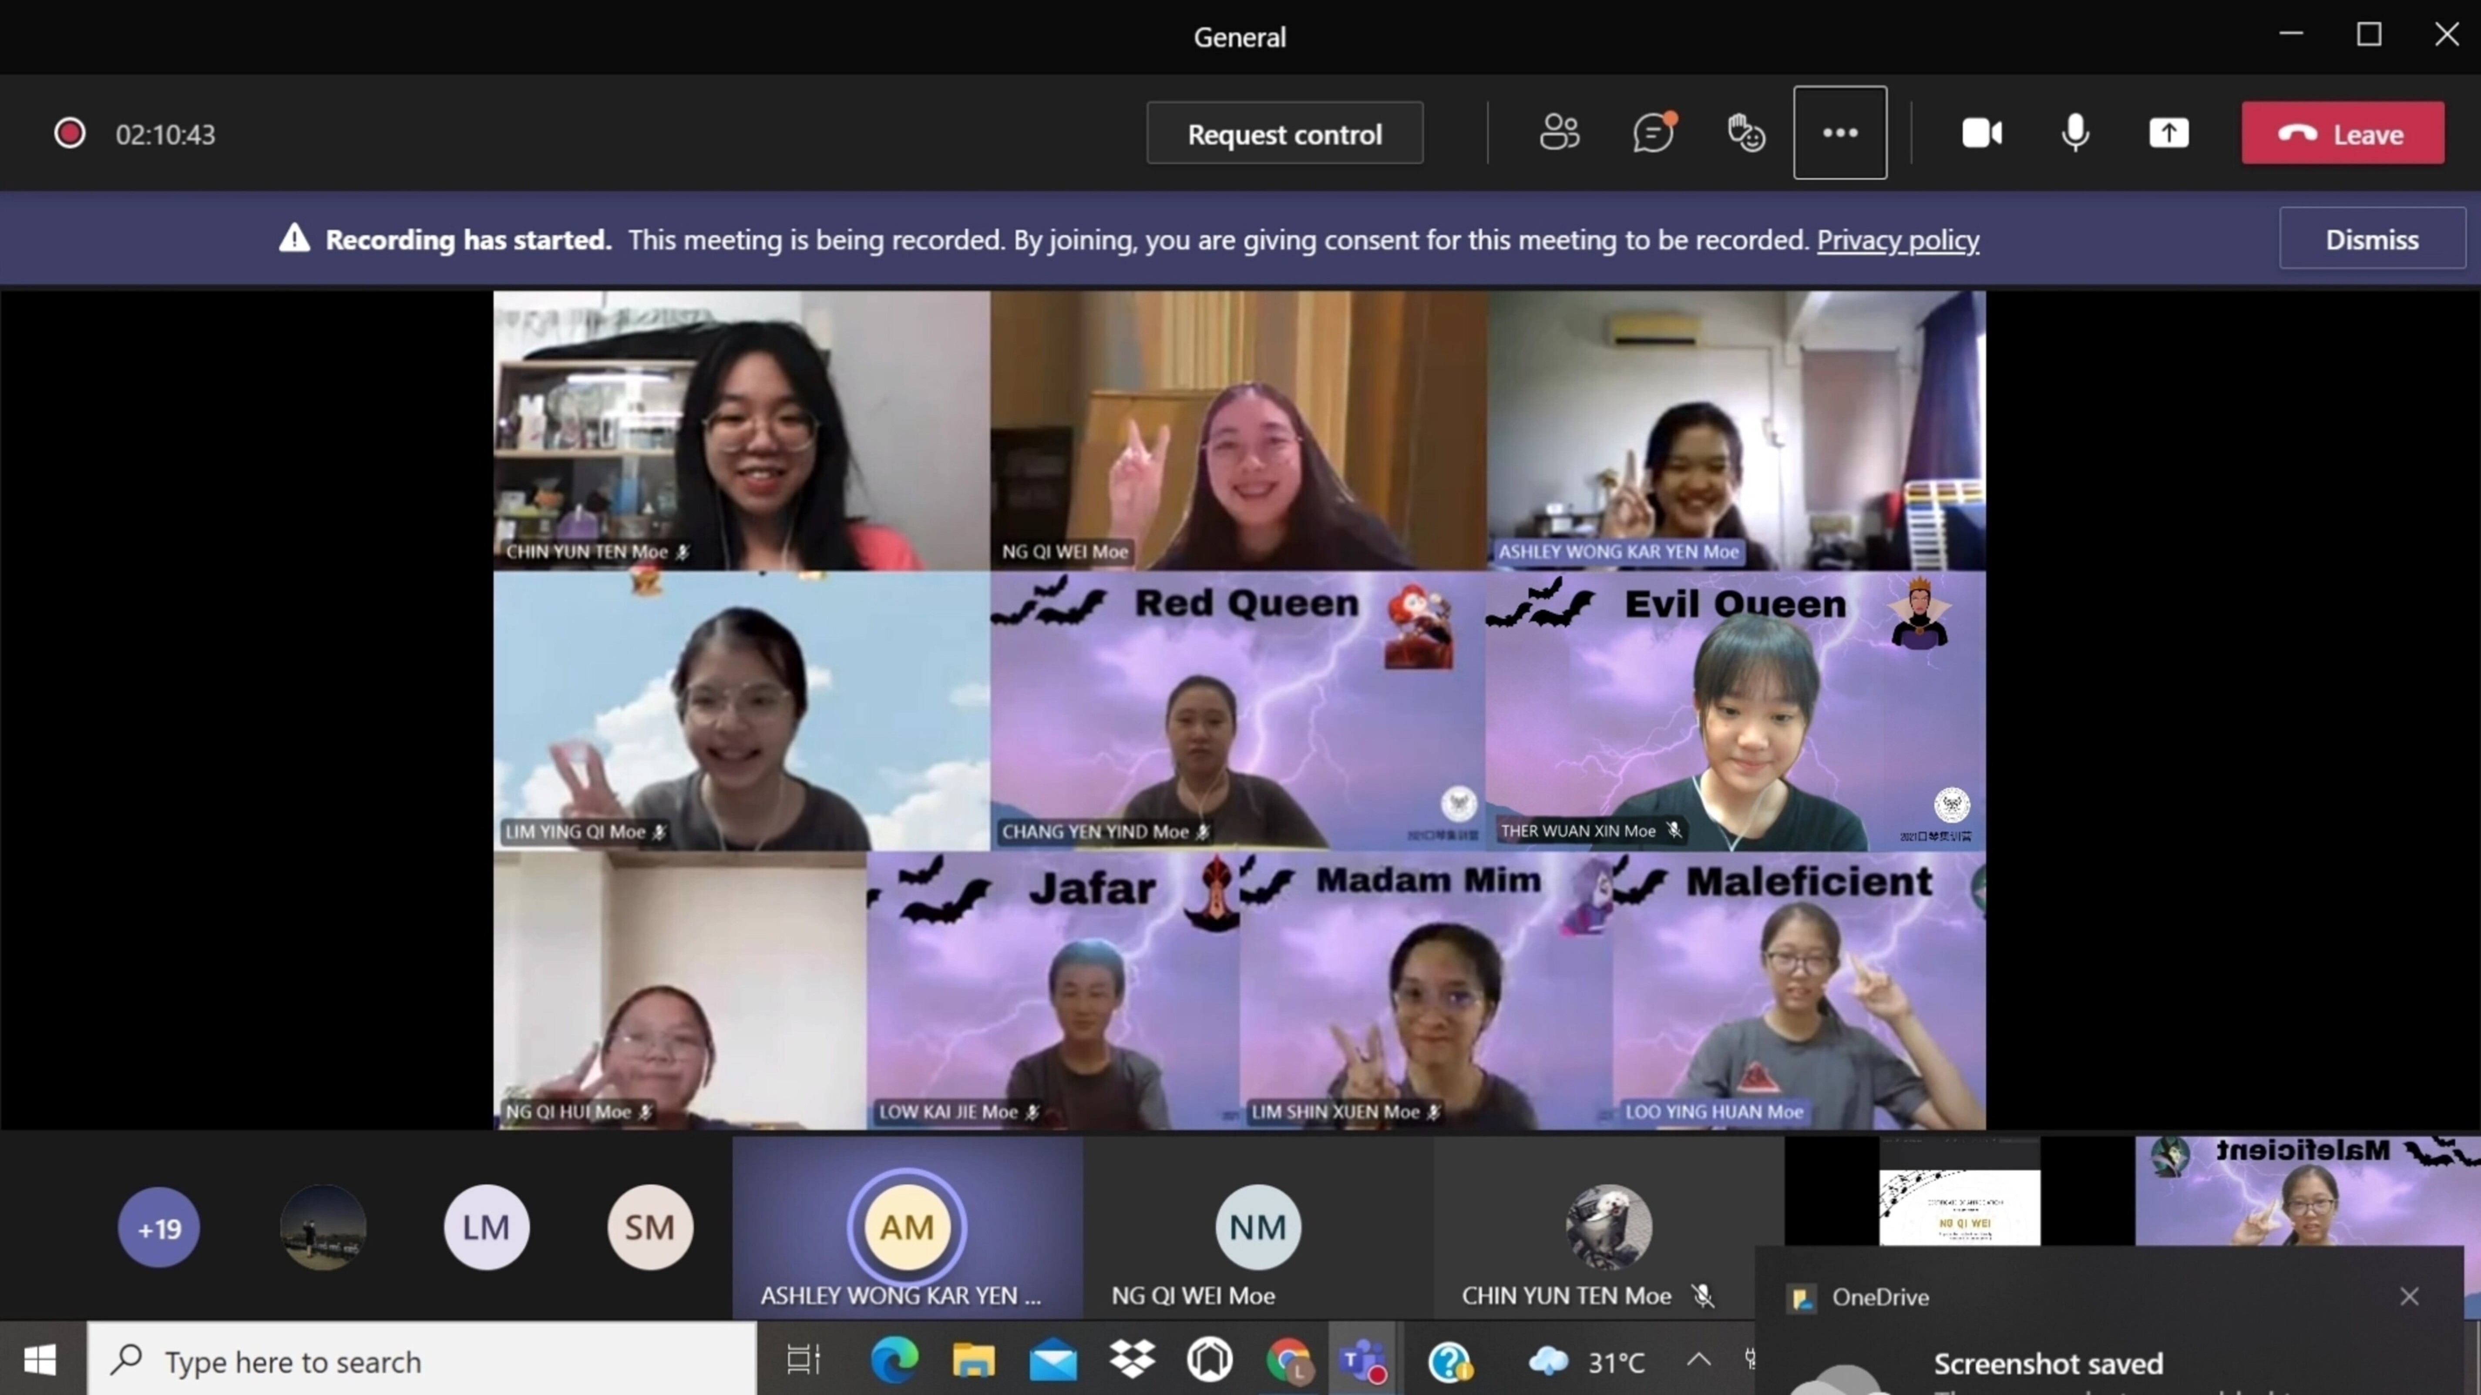Image resolution: width=2481 pixels, height=1395 pixels.
Task: Open the white hexagon app on taskbar
Action: (1210, 1360)
